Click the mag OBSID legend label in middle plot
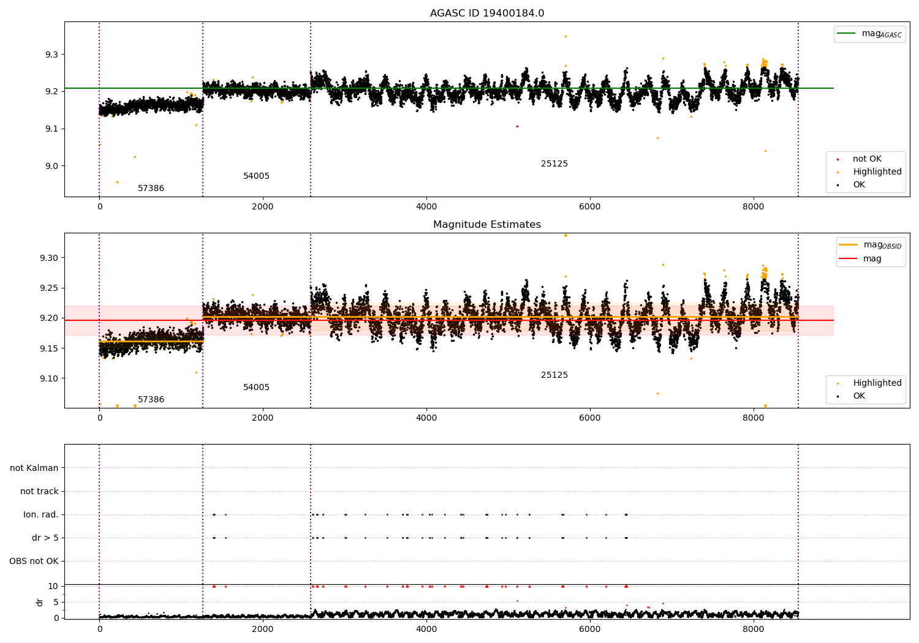 click(882, 245)
